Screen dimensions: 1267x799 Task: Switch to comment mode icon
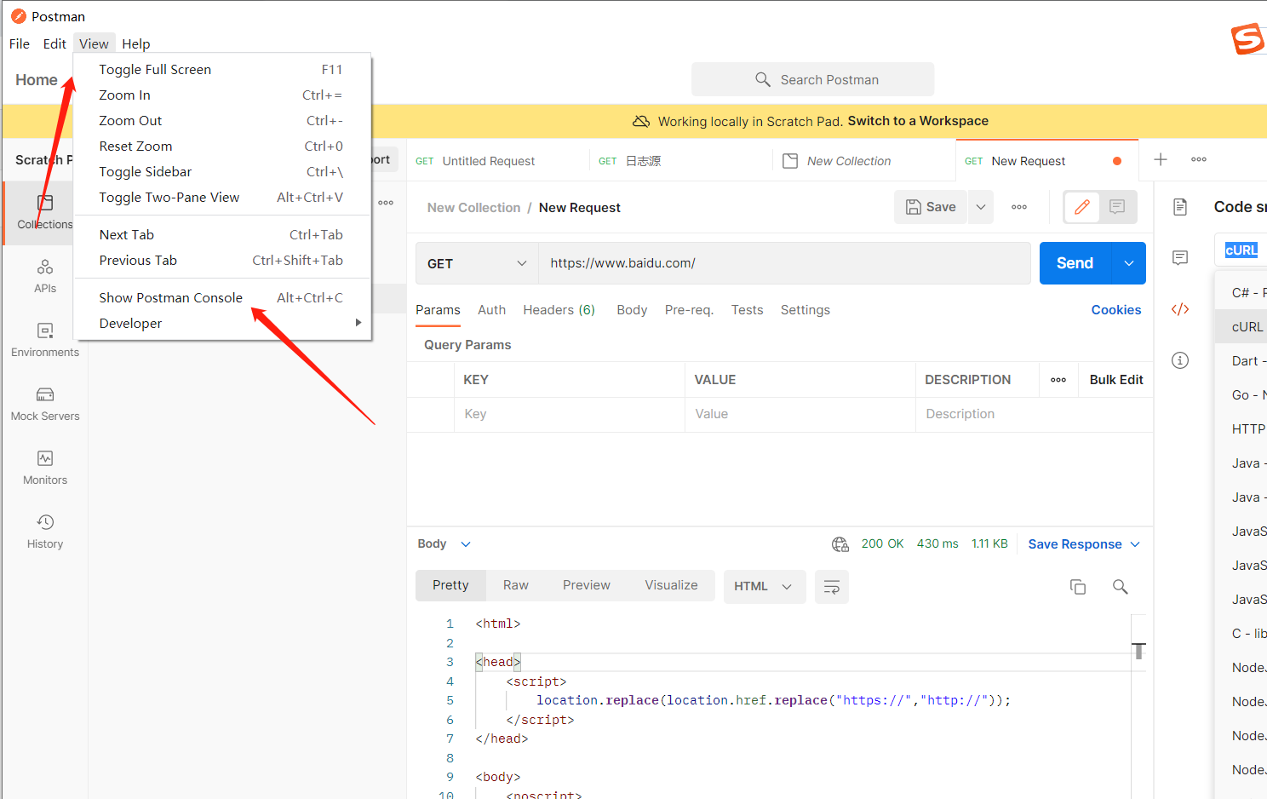coord(1117,207)
